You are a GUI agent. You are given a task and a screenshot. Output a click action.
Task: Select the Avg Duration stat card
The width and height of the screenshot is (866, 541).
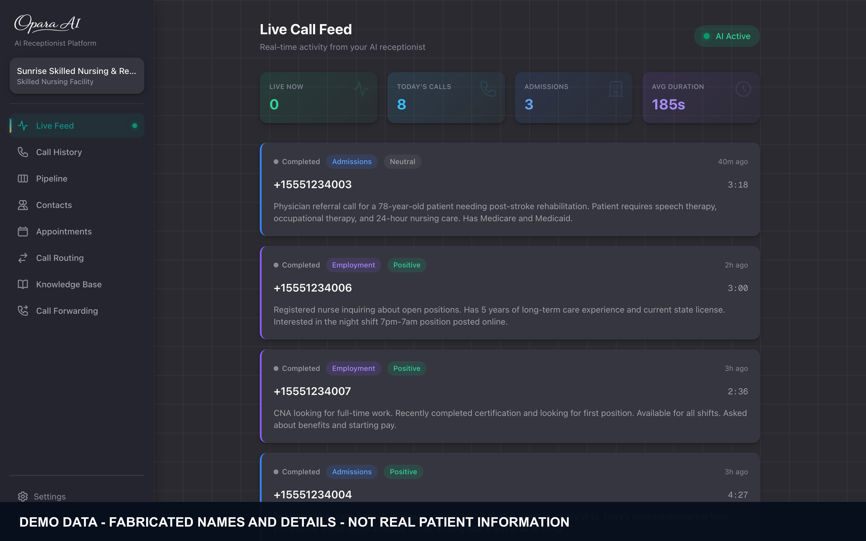(701, 98)
